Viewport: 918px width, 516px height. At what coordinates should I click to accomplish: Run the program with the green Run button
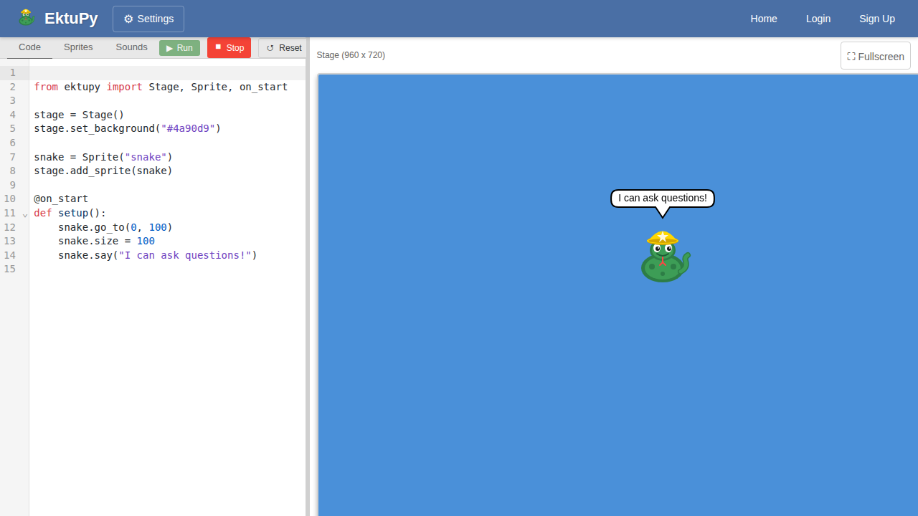pyautogui.click(x=179, y=48)
